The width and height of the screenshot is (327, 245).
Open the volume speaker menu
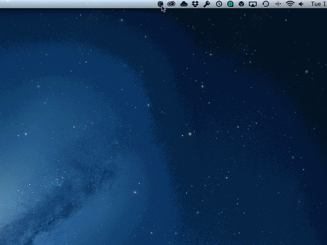pyautogui.click(x=301, y=4)
